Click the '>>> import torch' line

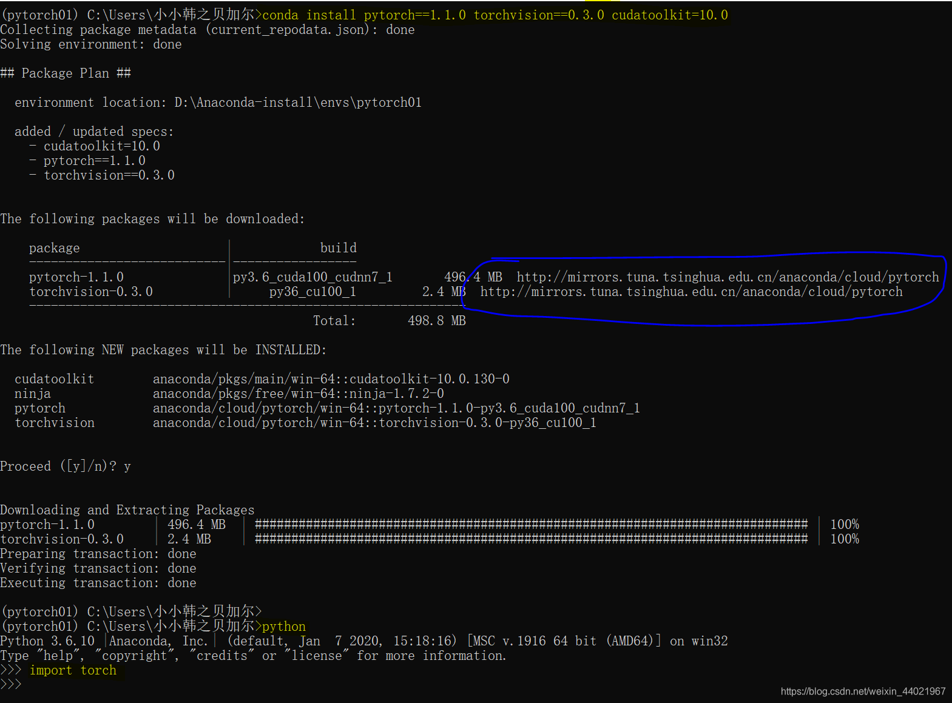click(x=58, y=670)
